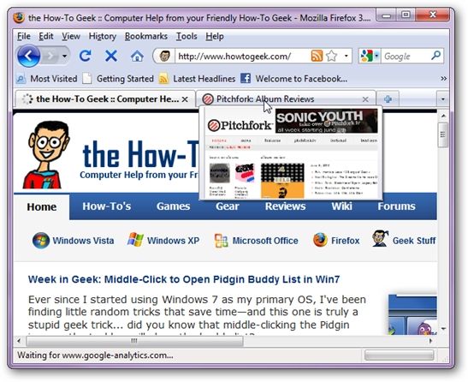Bookmark this page with the star icon
Viewport: 468px width, 382px height.
pos(331,56)
